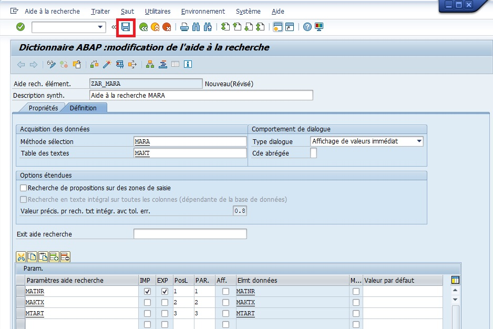
Task: Enable "Recherche de propositions sur des zones de saisie"
Action: pos(23,188)
